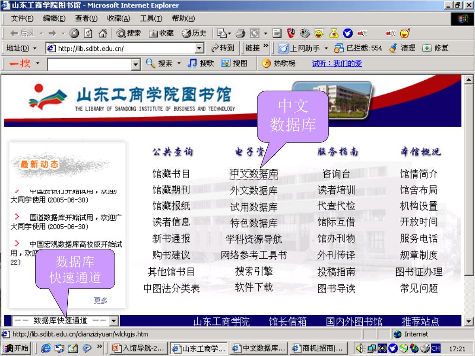Open the 收藏 favorites toolbar button
The width and height of the screenshot is (475, 356).
pos(161,33)
